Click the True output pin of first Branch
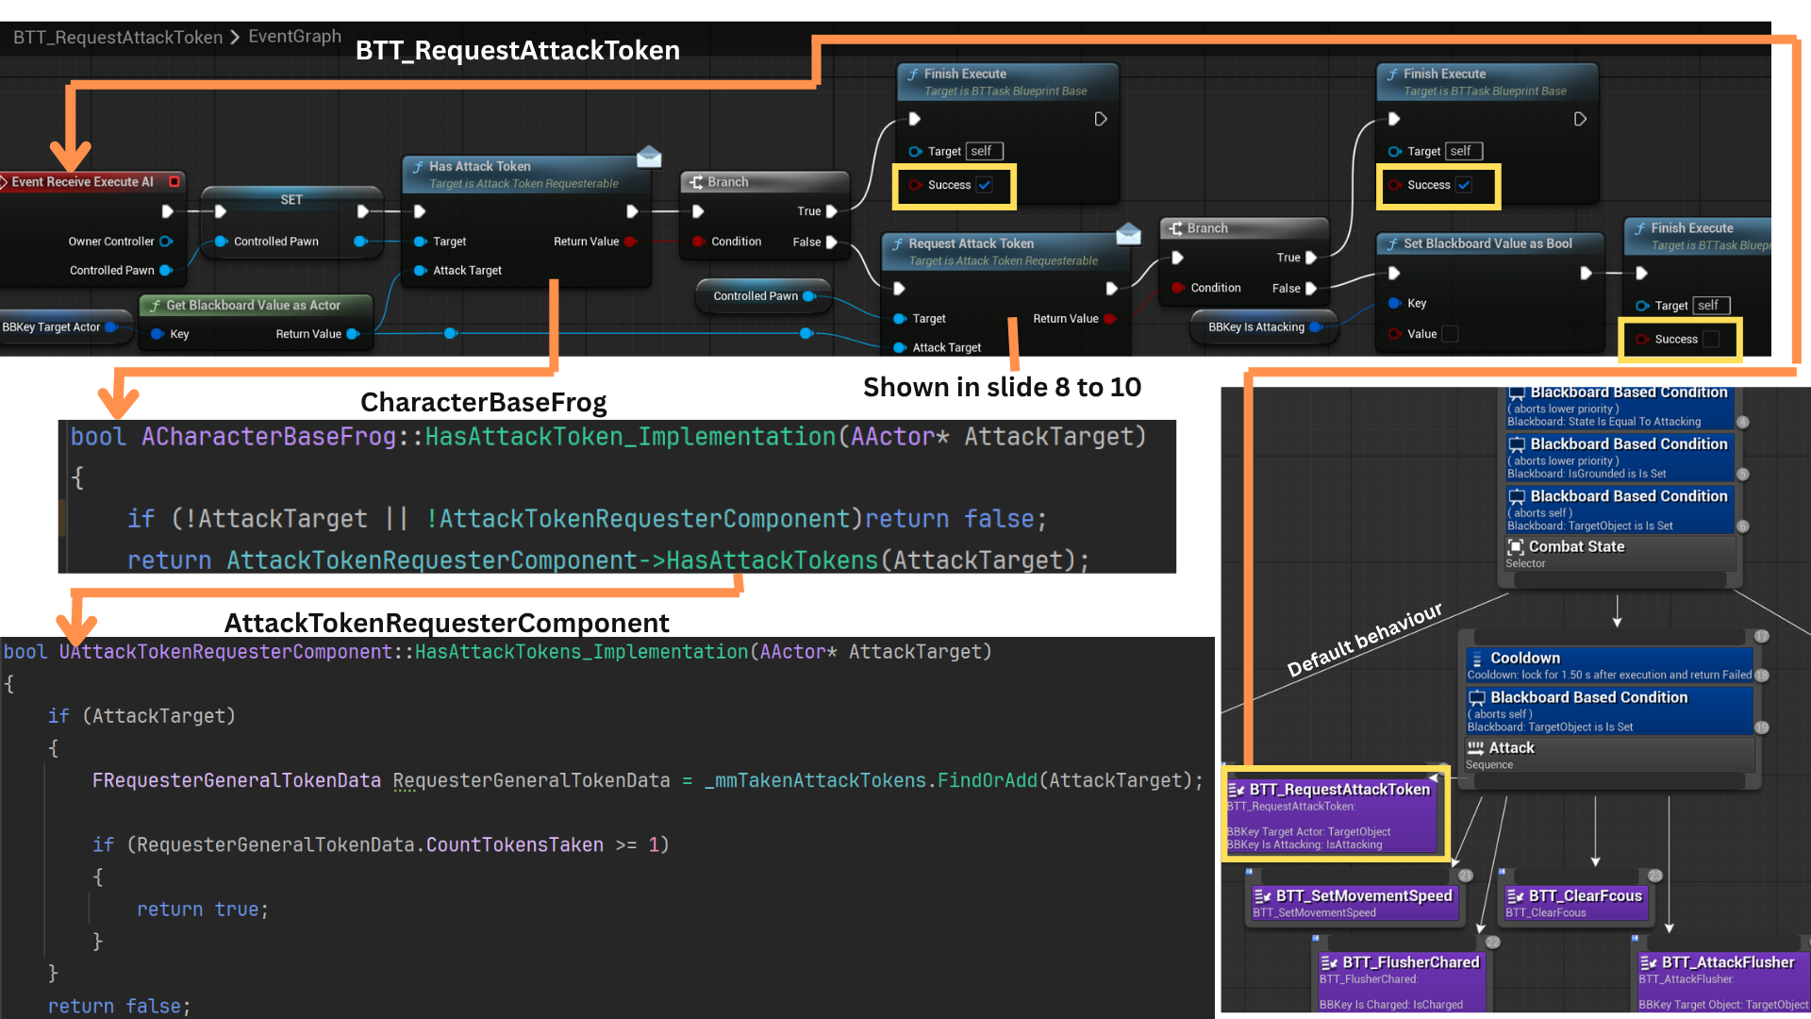1811x1019 pixels. [x=832, y=211]
